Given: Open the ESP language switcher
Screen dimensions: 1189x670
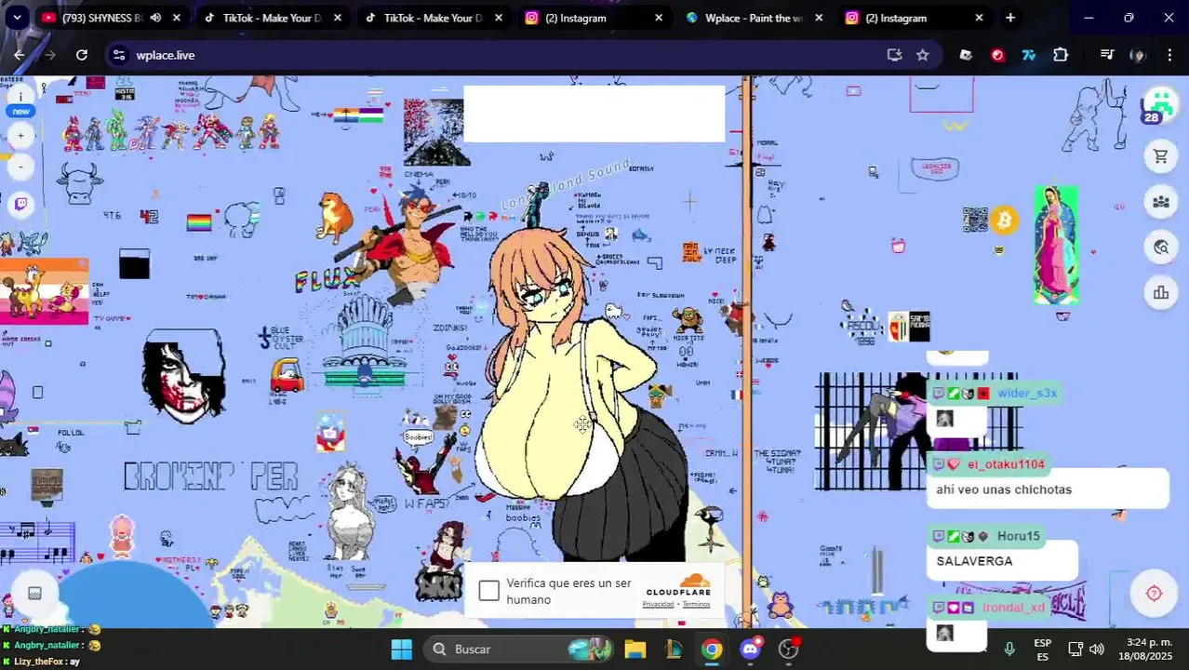Looking at the screenshot, I should click(1043, 650).
